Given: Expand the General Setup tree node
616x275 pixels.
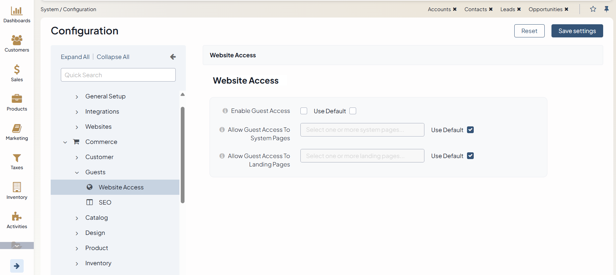Looking at the screenshot, I should pyautogui.click(x=77, y=97).
